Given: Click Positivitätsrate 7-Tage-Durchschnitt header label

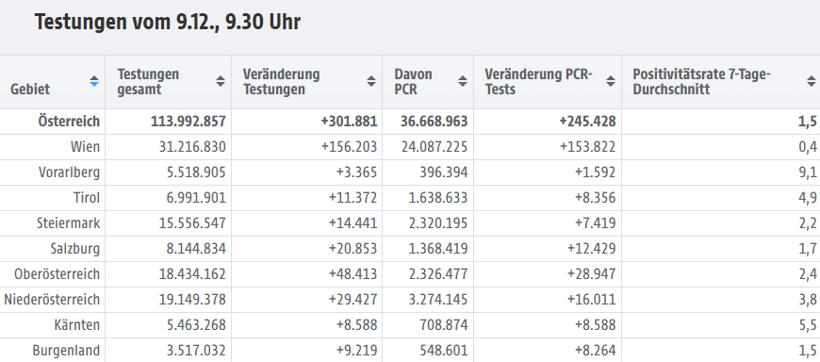Looking at the screenshot, I should tap(702, 82).
